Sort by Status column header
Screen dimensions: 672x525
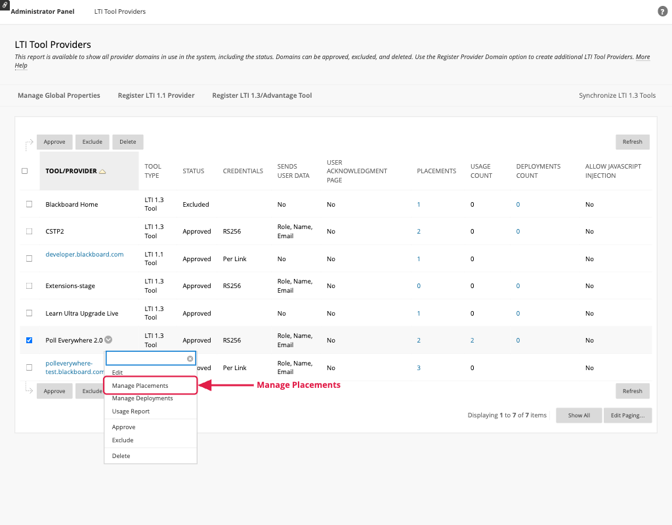[194, 171]
